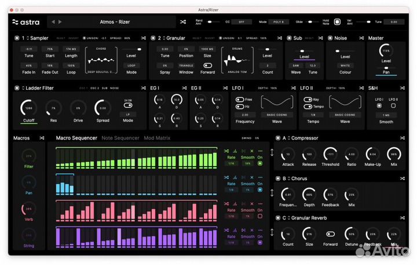Viewport: 417px width, 265px height.
Task: Switch the LFO II Tempo toggle
Action: [x=308, y=106]
